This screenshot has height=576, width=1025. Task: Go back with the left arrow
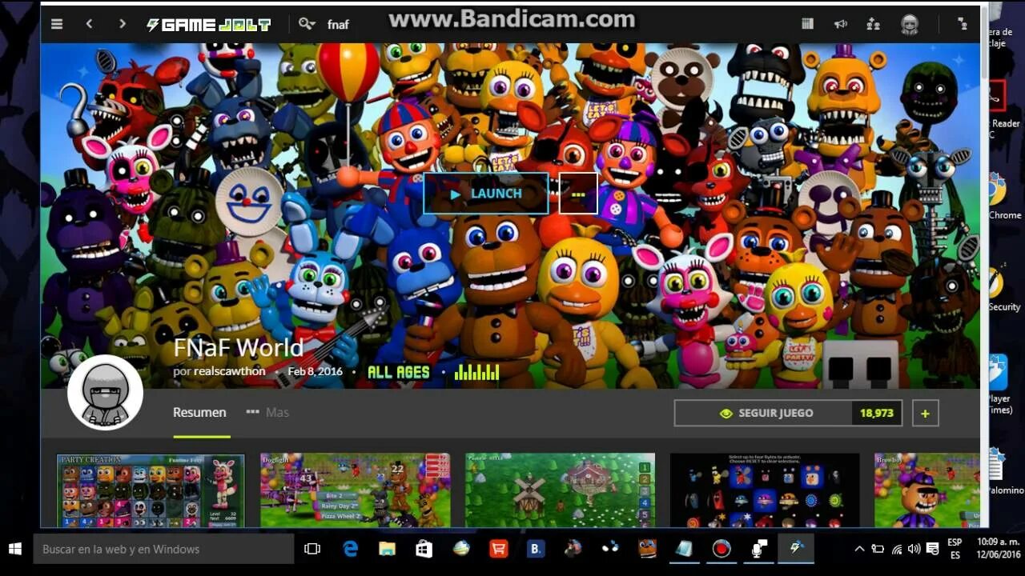89,24
